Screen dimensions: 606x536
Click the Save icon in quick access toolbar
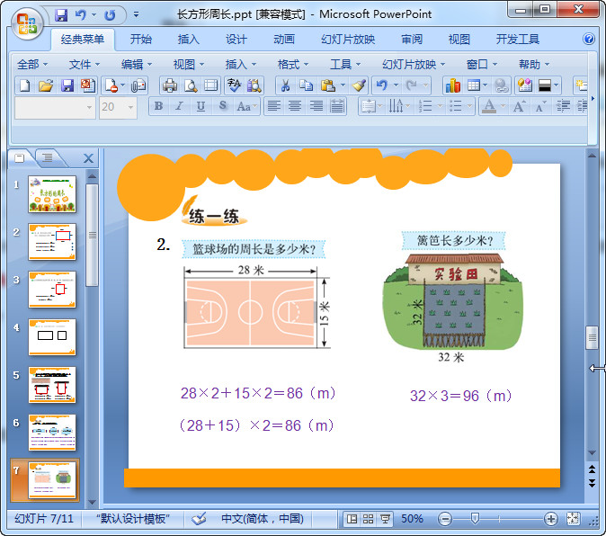tap(61, 15)
